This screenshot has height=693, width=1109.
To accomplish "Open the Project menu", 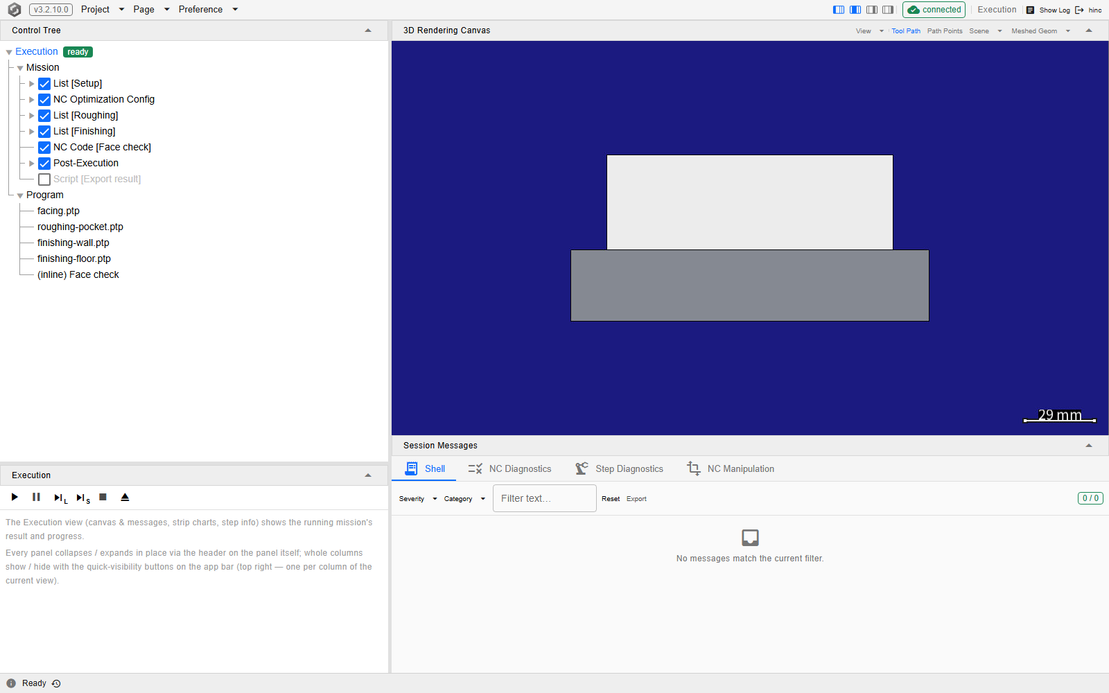I will 102,10.
